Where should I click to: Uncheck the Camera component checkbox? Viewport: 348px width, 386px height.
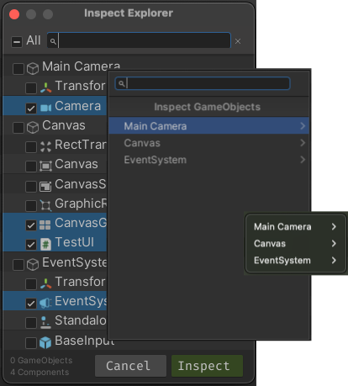tap(31, 108)
